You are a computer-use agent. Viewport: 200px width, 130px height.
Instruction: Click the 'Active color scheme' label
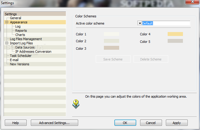[x=90, y=23]
